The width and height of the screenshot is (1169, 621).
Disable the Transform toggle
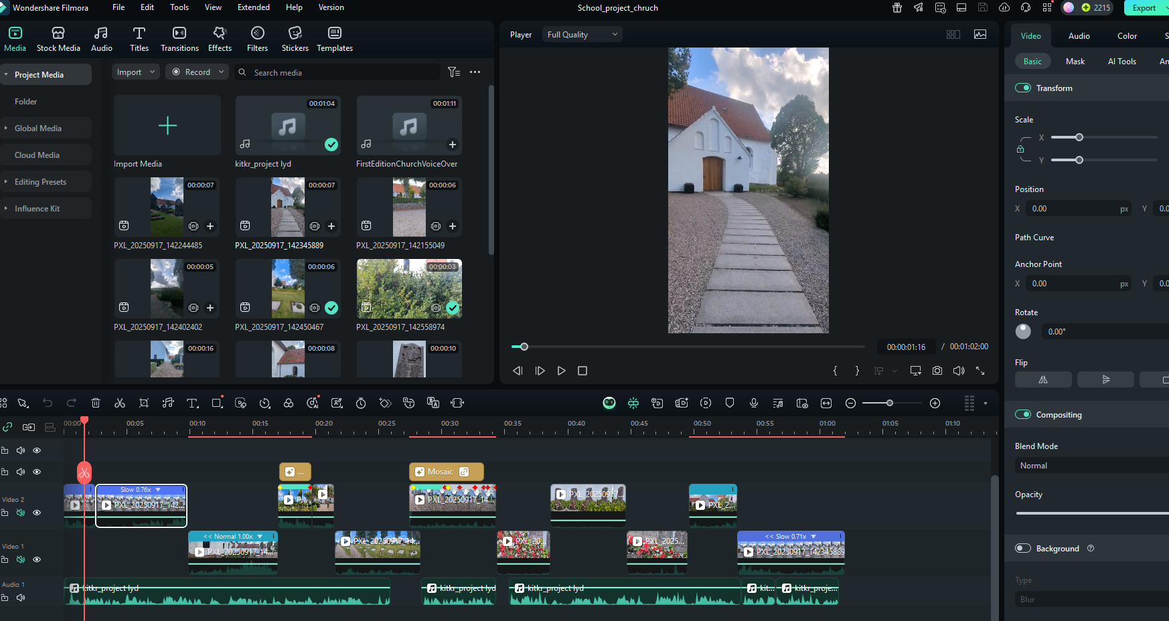click(1022, 88)
